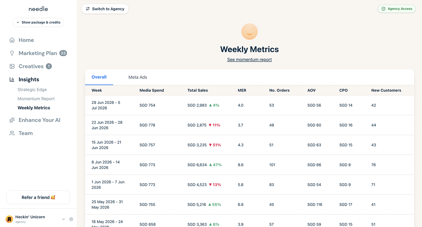This screenshot has height=227, width=422.
Task: Select the 22 Jun 2026 - 28 Jun 2026 week
Action: pos(107,125)
